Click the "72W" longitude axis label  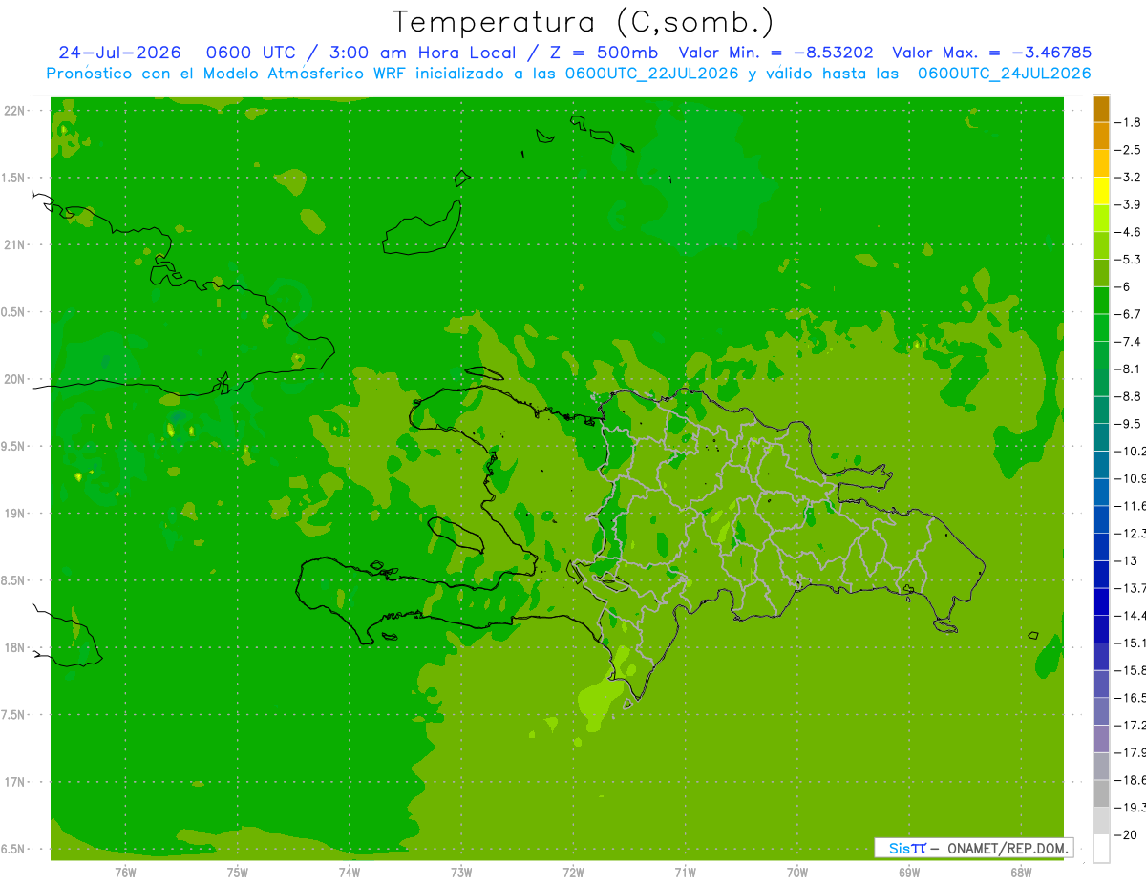coord(574,873)
